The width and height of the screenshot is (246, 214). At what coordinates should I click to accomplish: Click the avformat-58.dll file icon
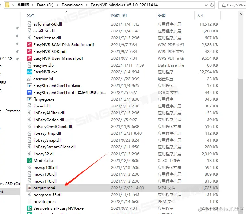[x=29, y=24]
